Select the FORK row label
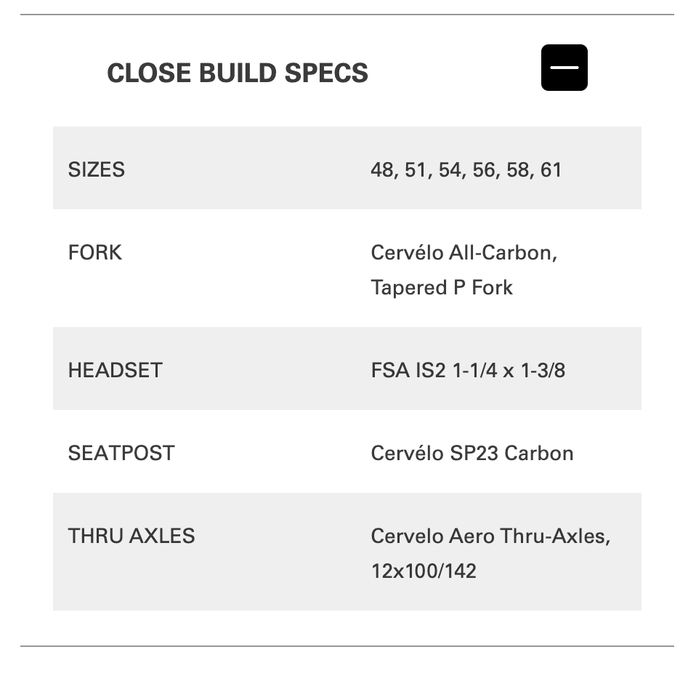Screen dimensions: 696x692 point(95,252)
